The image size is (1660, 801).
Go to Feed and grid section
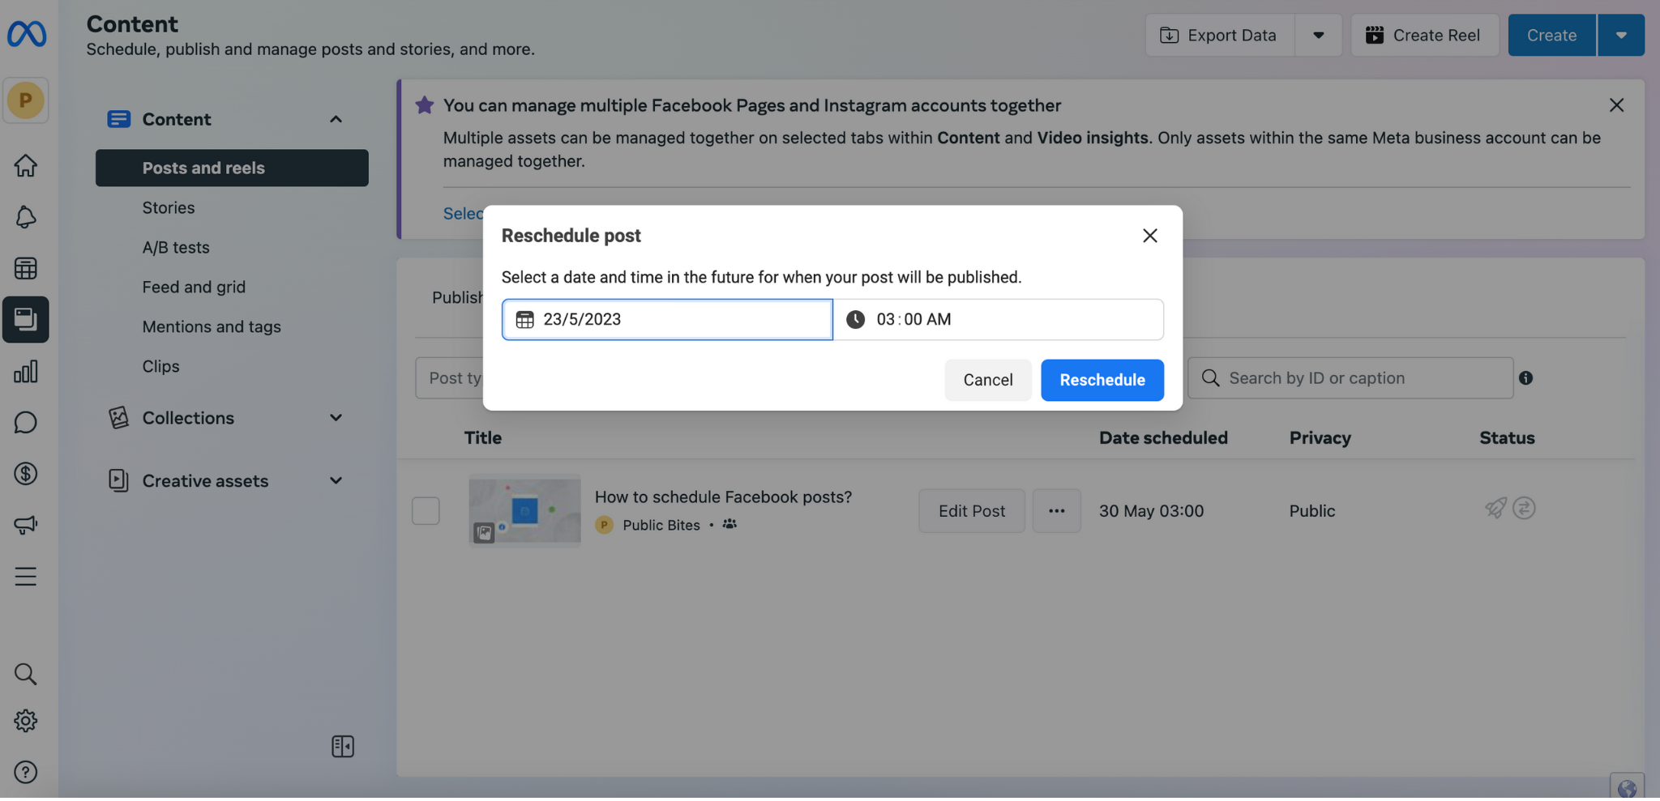(x=194, y=288)
